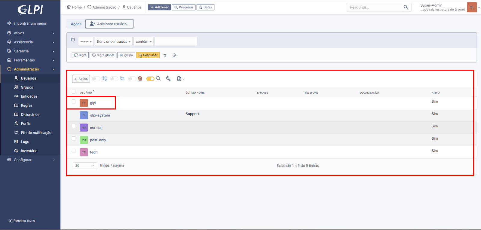Viewport: 481px width, 230px height.
Task: Turn off the yellow search toggle
Action: (x=150, y=79)
